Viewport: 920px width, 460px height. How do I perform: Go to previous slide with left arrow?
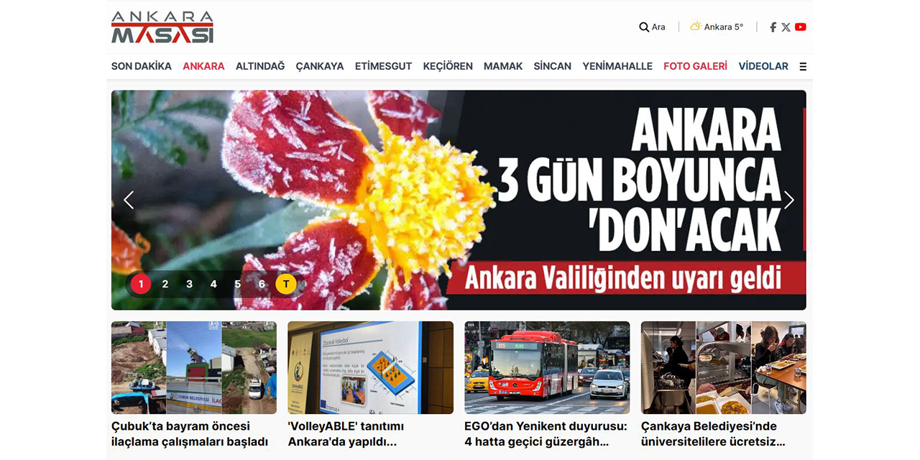pyautogui.click(x=129, y=200)
